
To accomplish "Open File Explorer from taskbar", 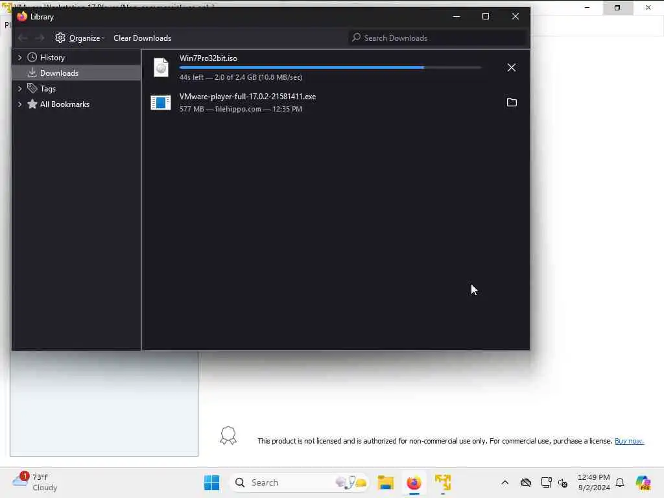I will pyautogui.click(x=385, y=482).
